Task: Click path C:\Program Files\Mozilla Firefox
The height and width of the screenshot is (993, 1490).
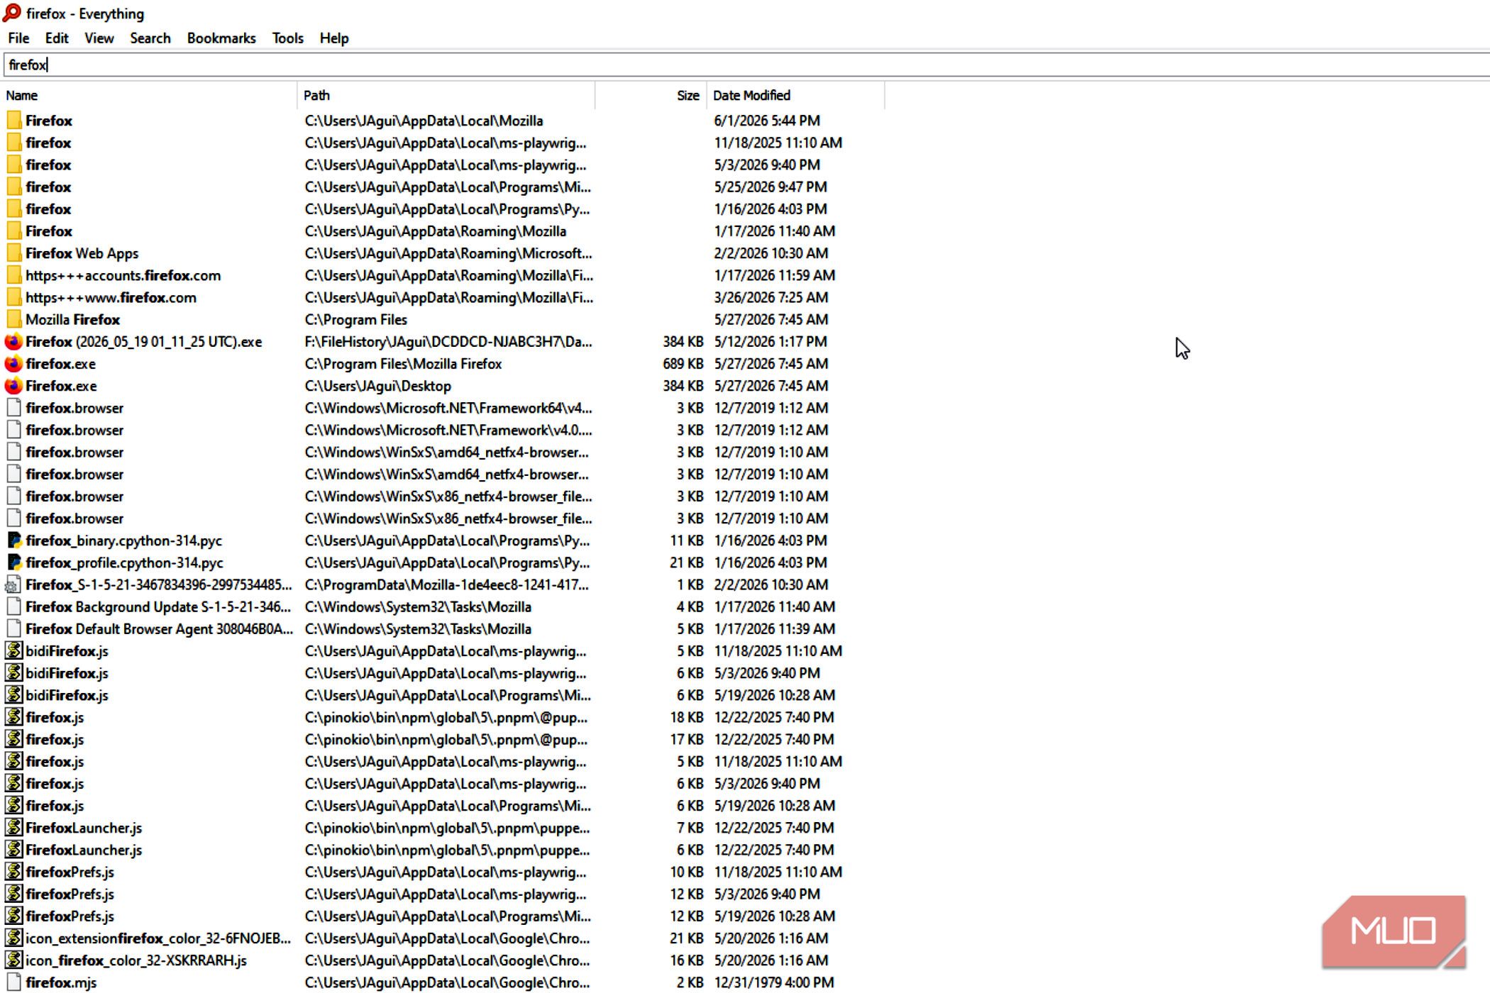Action: click(403, 364)
